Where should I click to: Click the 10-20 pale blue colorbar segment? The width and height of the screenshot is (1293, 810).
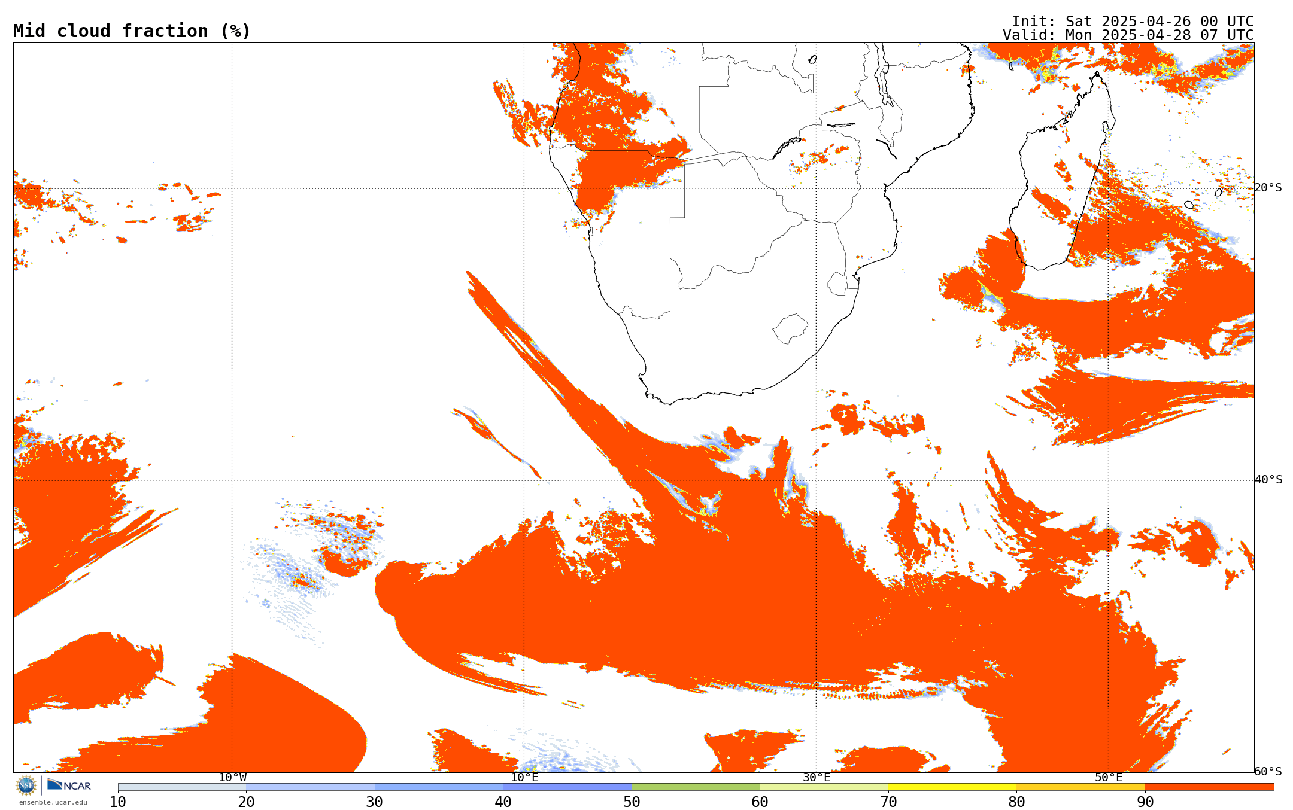(x=182, y=787)
